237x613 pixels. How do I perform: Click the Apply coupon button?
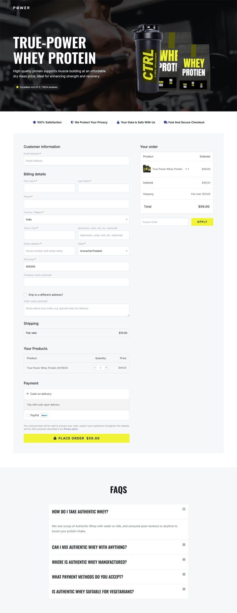coord(202,222)
